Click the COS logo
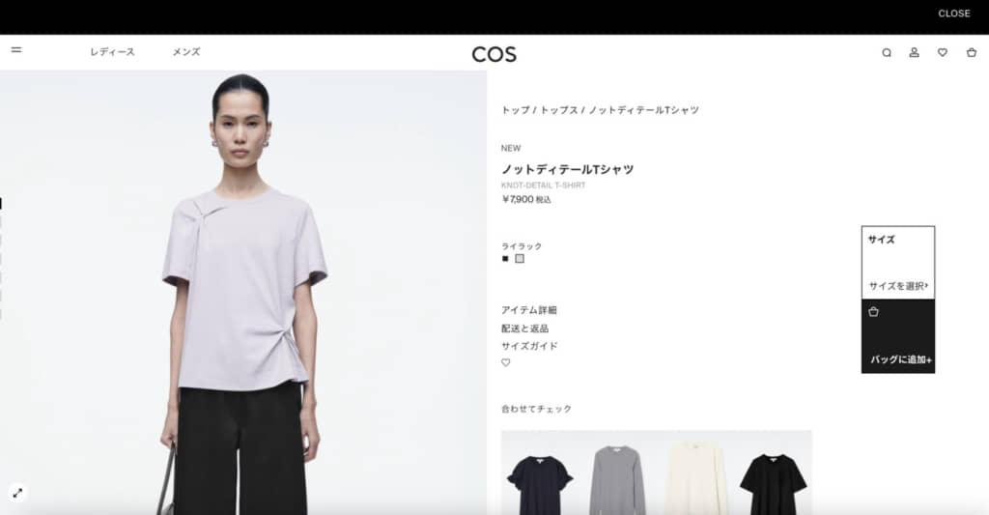 (x=494, y=54)
